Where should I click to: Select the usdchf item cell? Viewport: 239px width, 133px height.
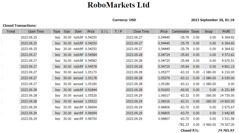pos(78,90)
